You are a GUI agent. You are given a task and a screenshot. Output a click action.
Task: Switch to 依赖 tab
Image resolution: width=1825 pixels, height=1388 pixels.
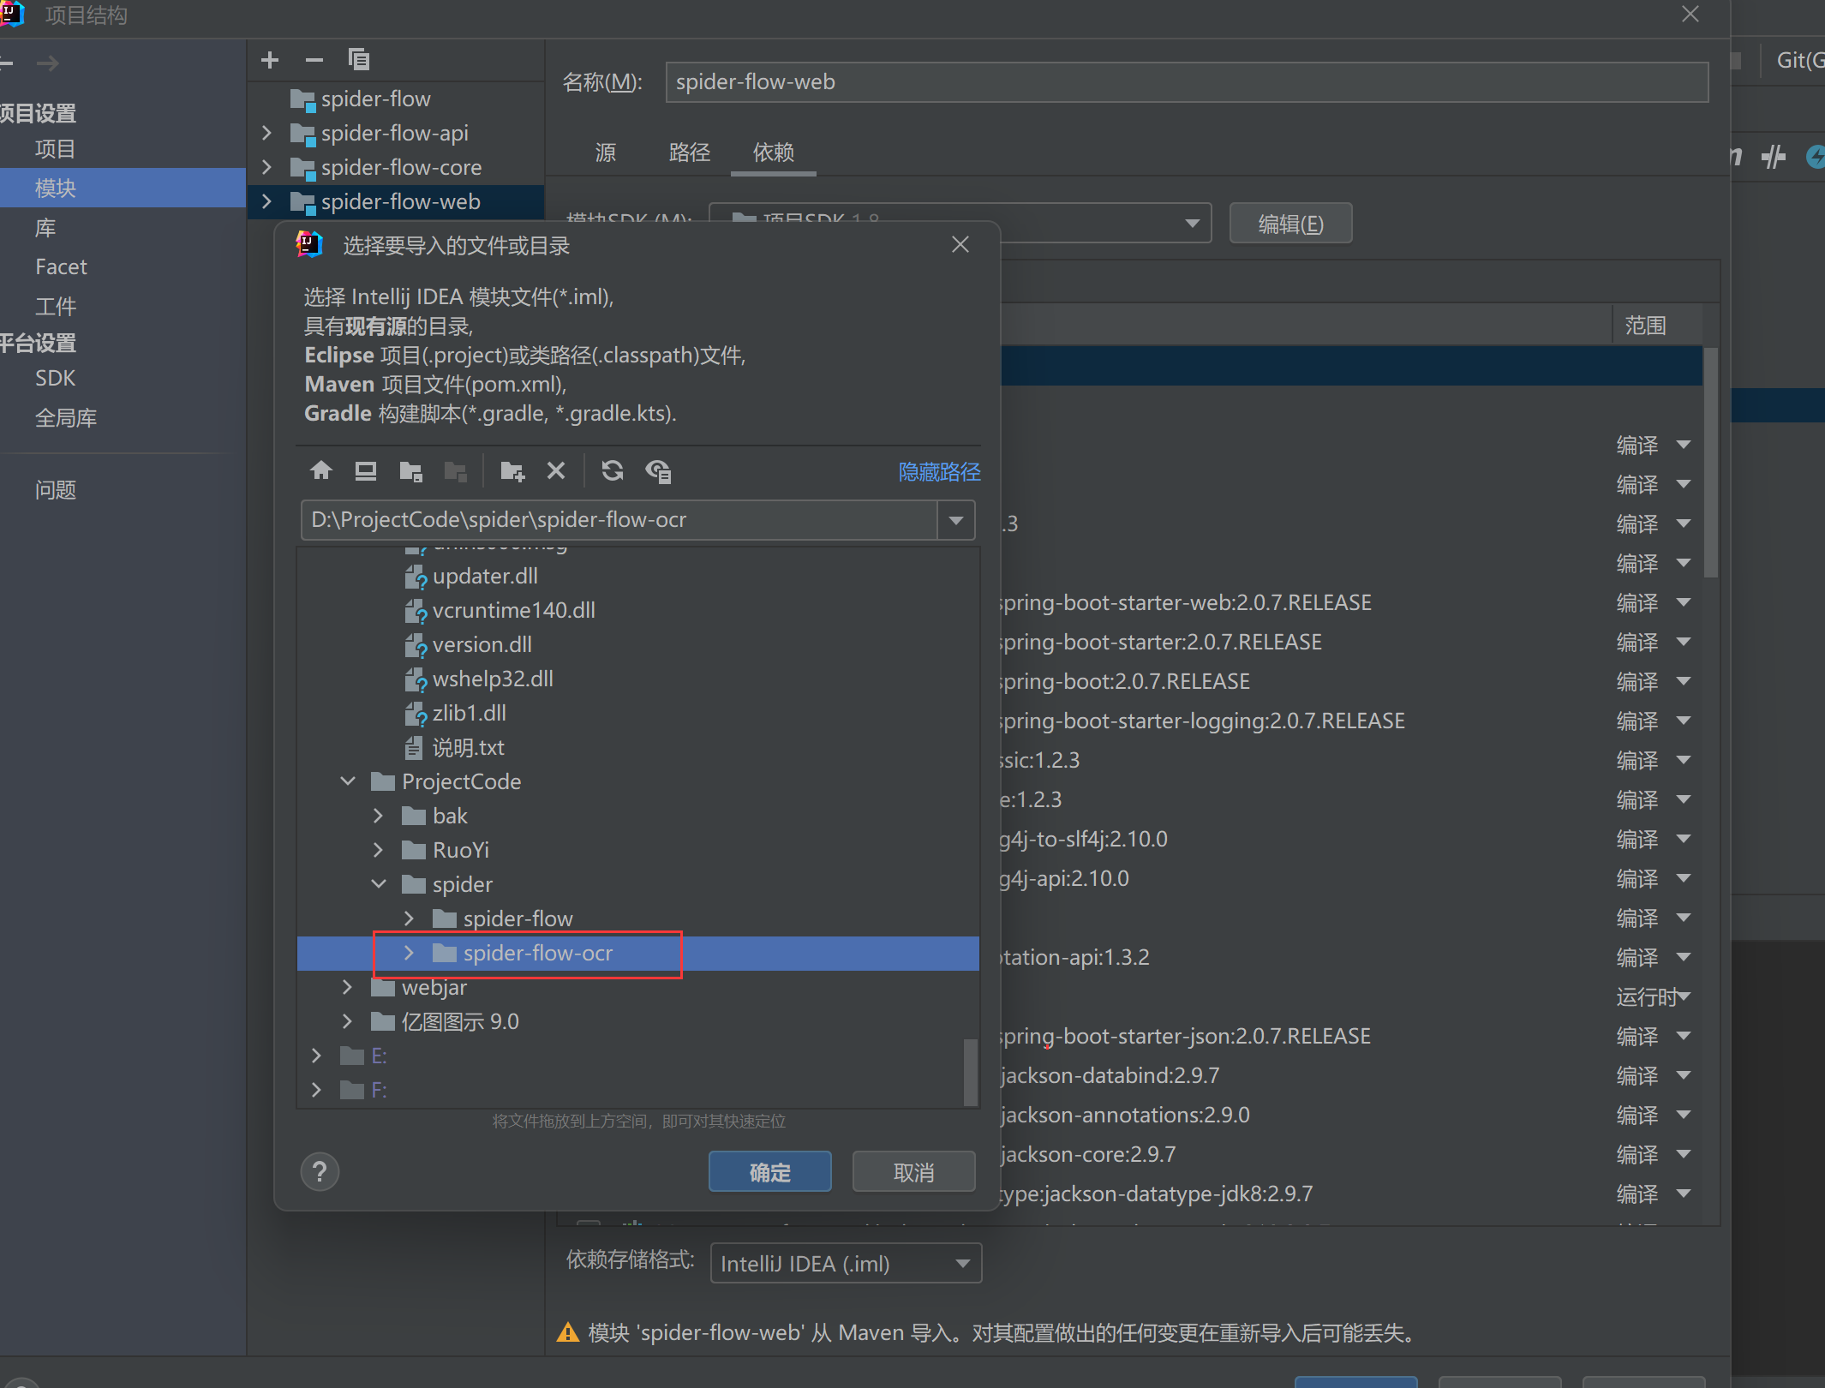774,153
